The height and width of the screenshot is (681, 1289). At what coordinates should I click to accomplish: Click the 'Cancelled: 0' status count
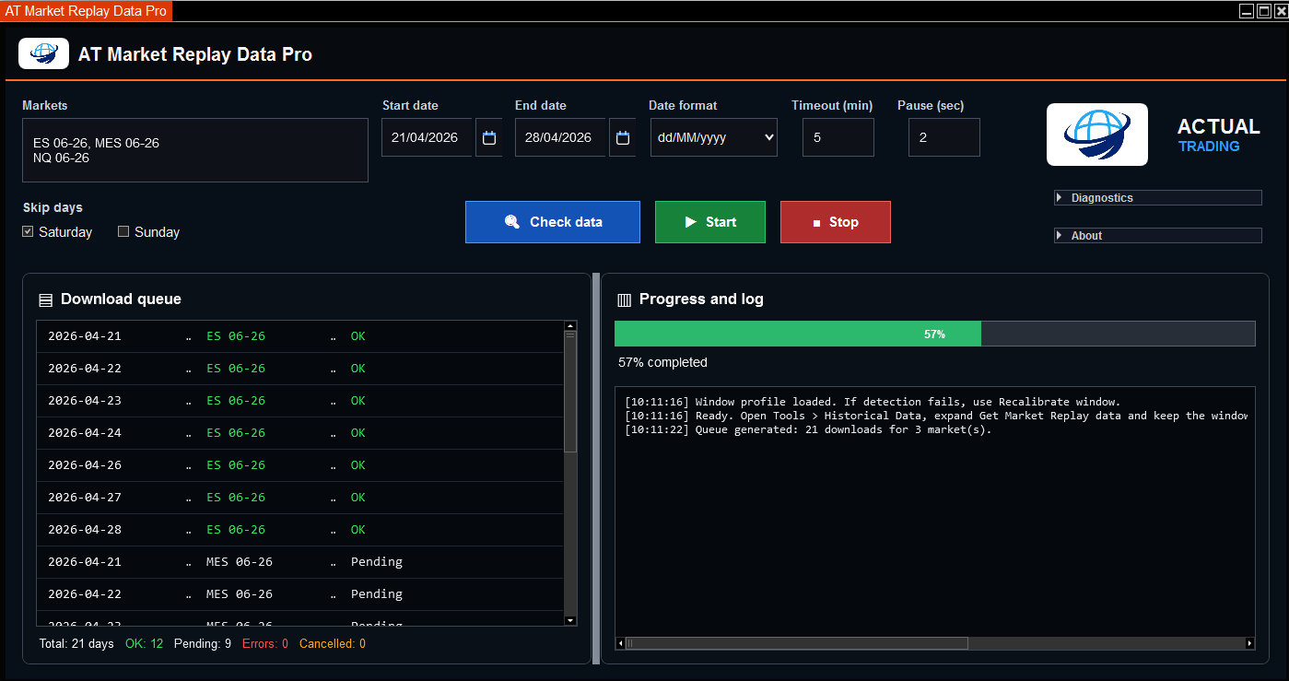pos(333,643)
